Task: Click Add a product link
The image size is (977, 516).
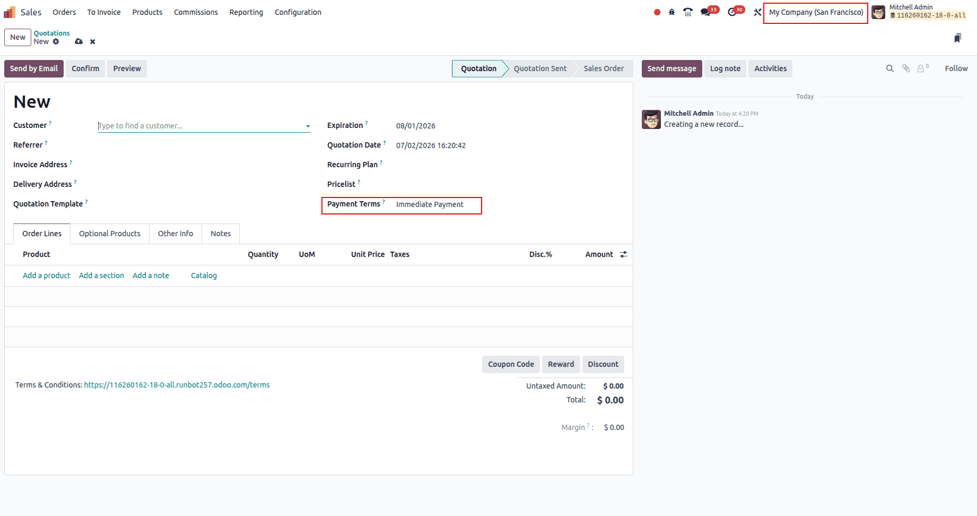Action: click(47, 276)
